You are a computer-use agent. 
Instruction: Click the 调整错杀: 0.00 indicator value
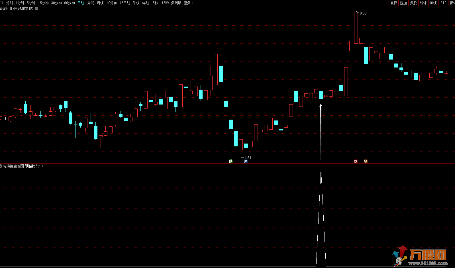[x=36, y=166]
